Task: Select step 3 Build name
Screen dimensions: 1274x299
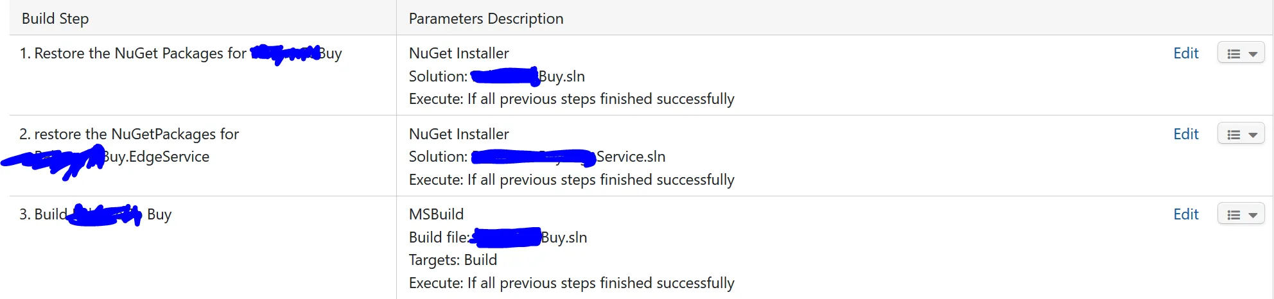Action: (x=50, y=214)
